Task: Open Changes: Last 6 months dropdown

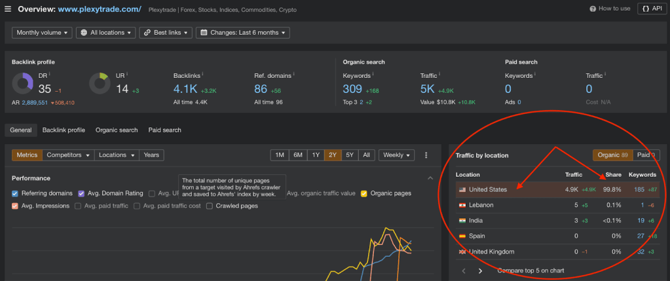Action: pyautogui.click(x=243, y=33)
